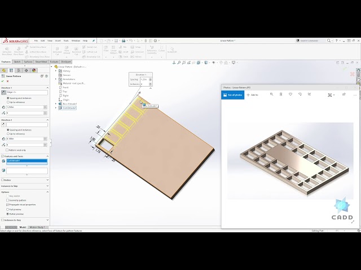
Task: Select the Partial preview radio button
Action: [8, 214]
